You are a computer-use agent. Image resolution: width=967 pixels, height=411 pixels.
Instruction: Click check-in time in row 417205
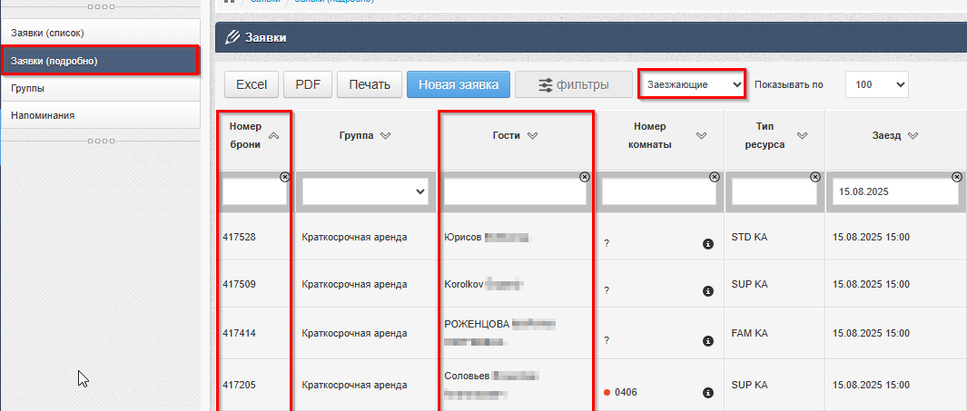pos(871,385)
